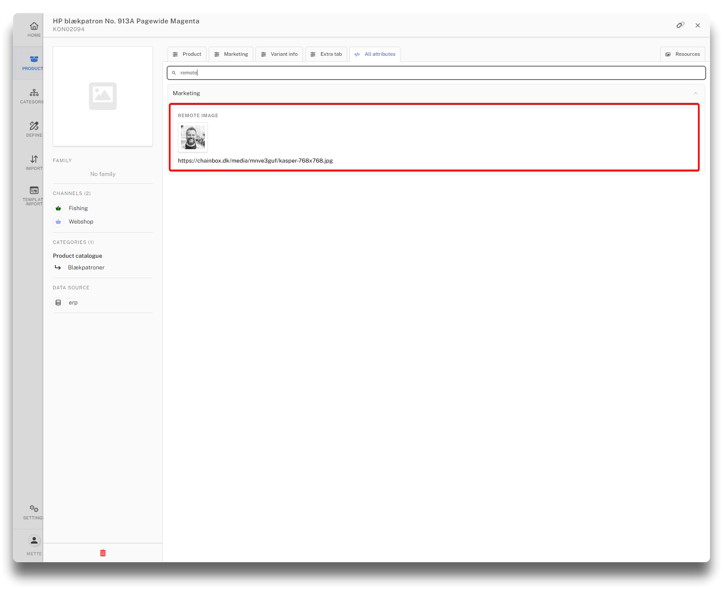The width and height of the screenshot is (723, 589).
Task: Click the red delete trash icon
Action: click(103, 553)
